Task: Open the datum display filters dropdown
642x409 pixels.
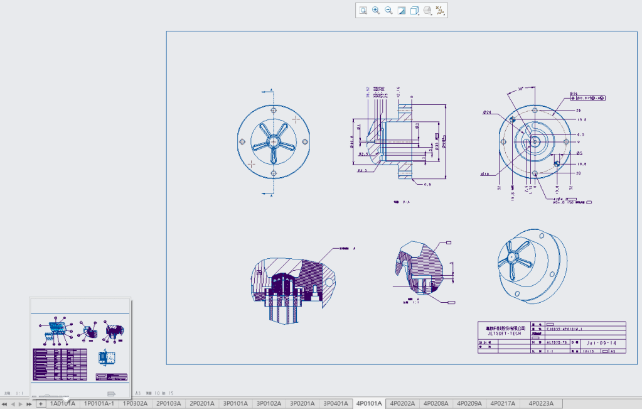Action: (441, 10)
